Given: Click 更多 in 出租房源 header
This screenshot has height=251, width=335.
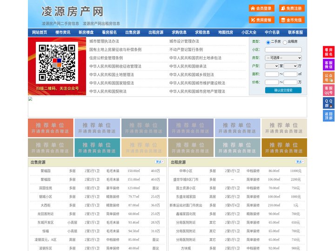Looking at the screenshot, I should pos(300,162).
